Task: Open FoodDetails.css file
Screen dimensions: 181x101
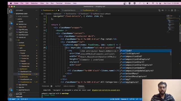Action: [x=26, y=79]
